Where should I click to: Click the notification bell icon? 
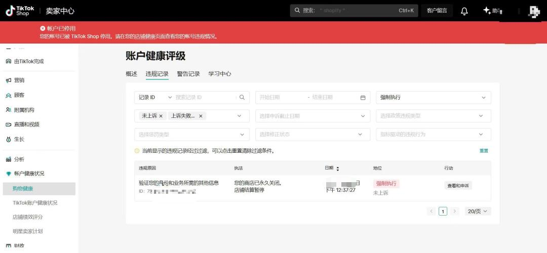coord(464,11)
